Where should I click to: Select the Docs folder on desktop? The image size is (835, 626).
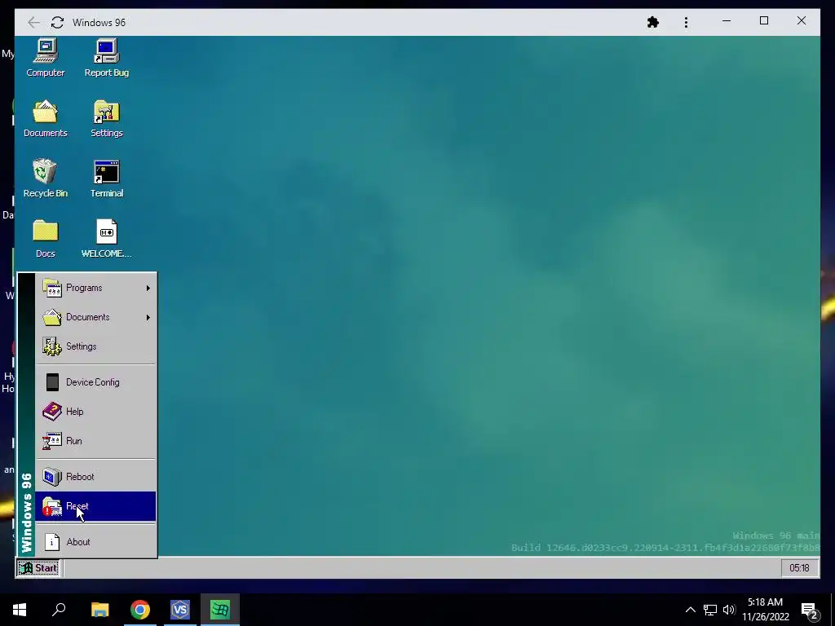[x=46, y=239]
